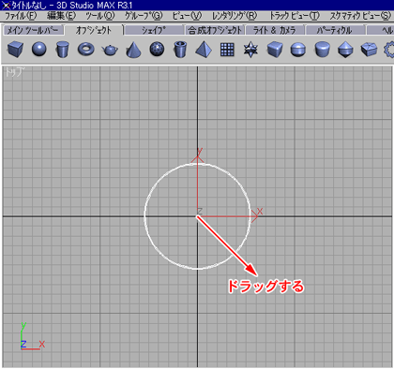Open the レンダリング(R) menu
394x369 pixels.
click(235, 16)
